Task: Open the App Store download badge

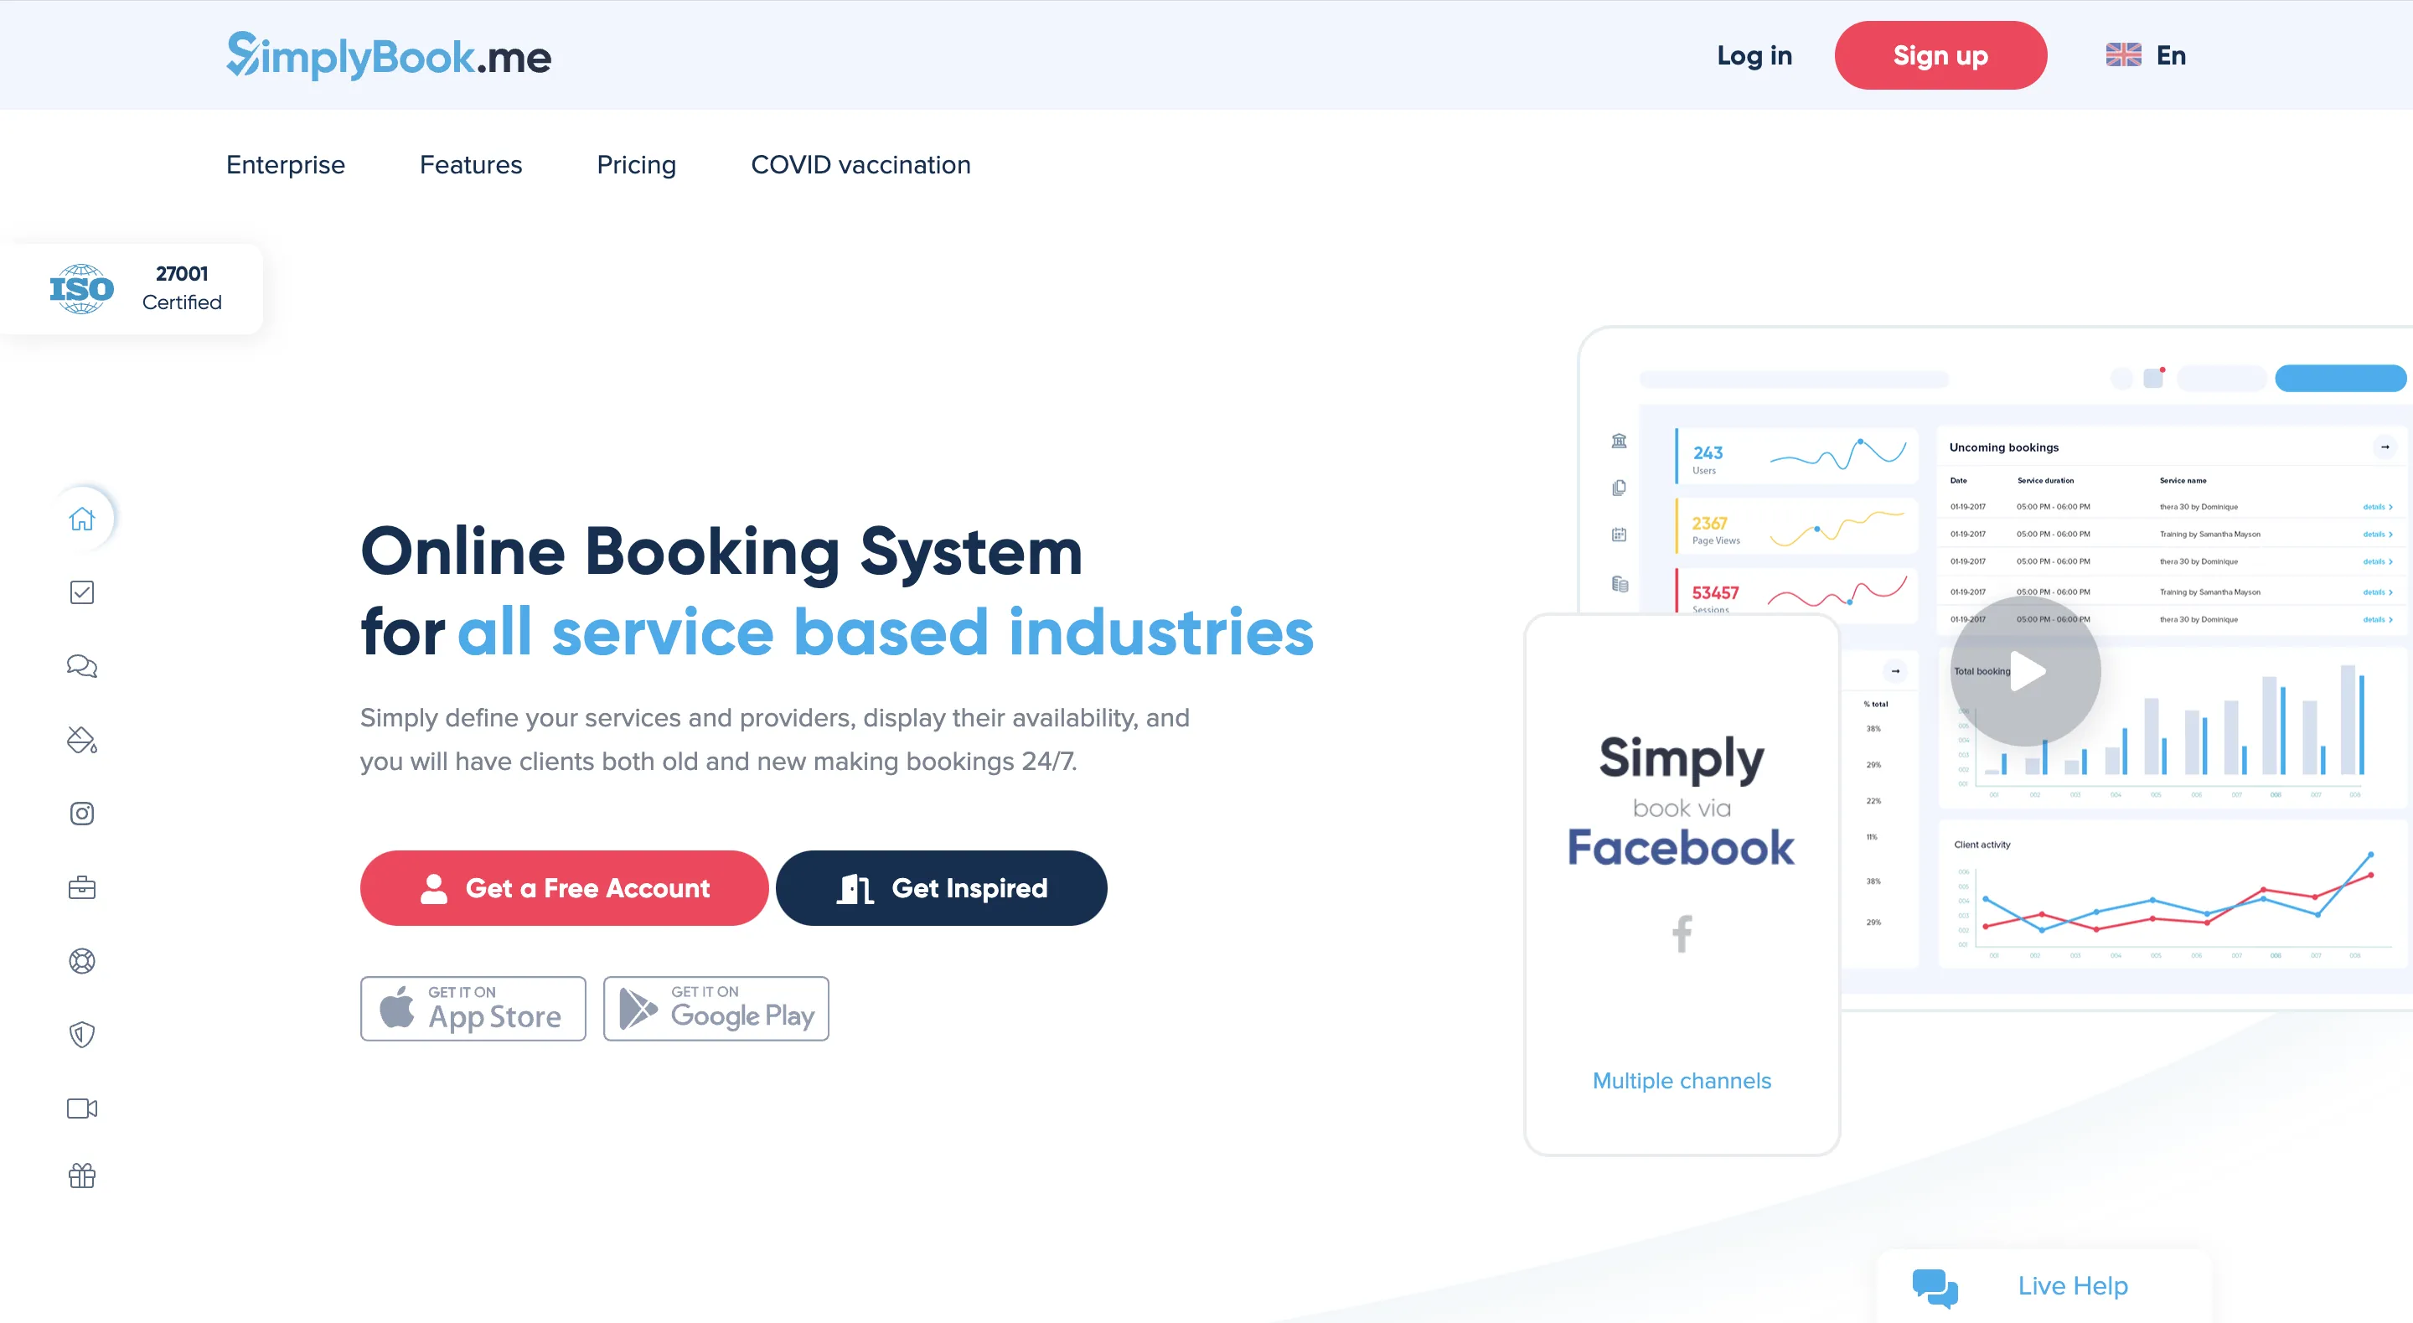Action: (x=473, y=1008)
